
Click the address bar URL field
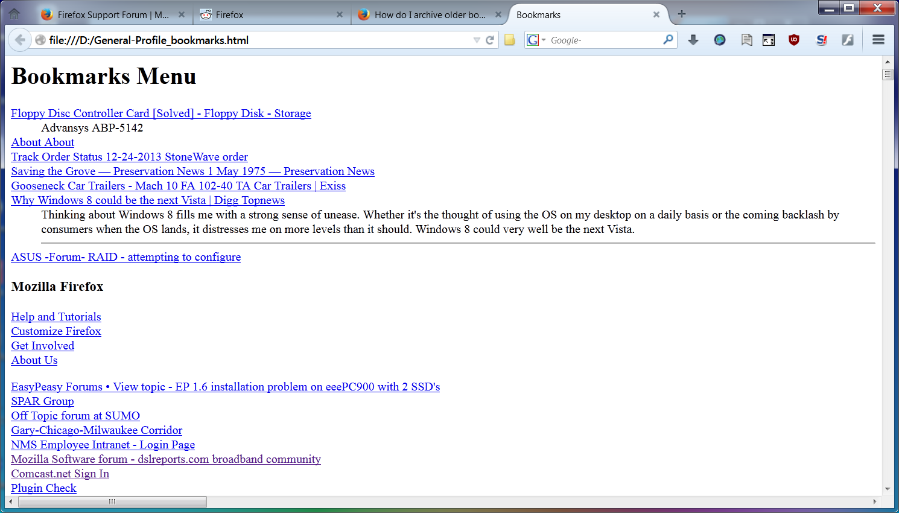coord(259,40)
